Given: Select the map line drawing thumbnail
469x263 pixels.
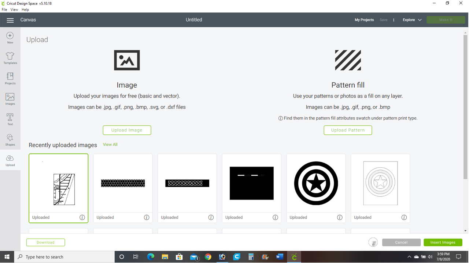Looking at the screenshot, I should [59, 183].
